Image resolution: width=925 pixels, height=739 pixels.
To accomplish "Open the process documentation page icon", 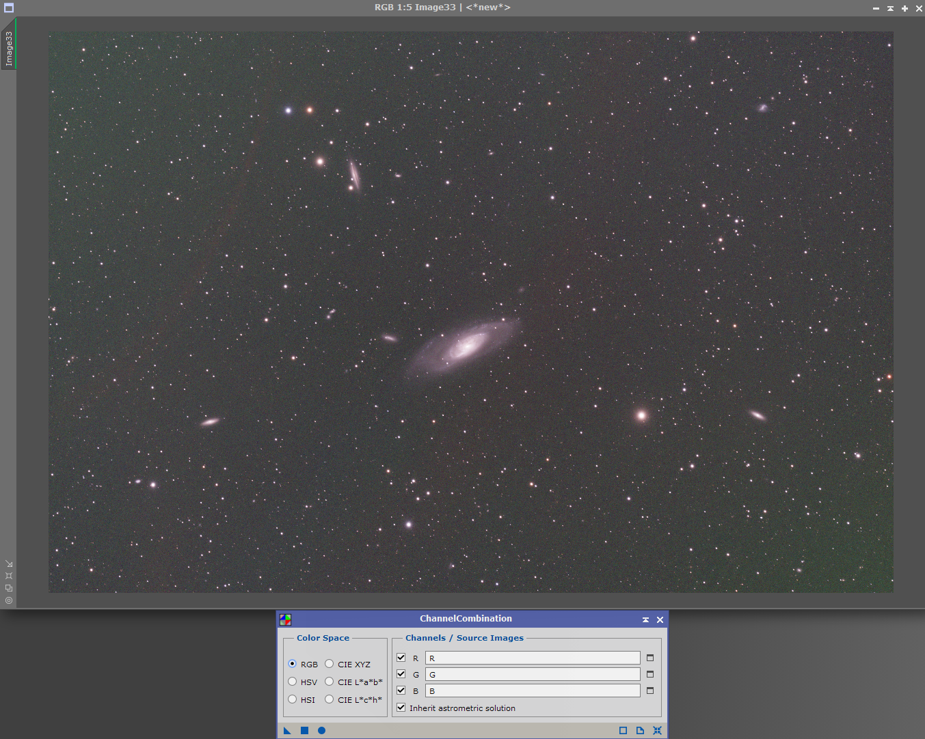I will click(x=640, y=730).
